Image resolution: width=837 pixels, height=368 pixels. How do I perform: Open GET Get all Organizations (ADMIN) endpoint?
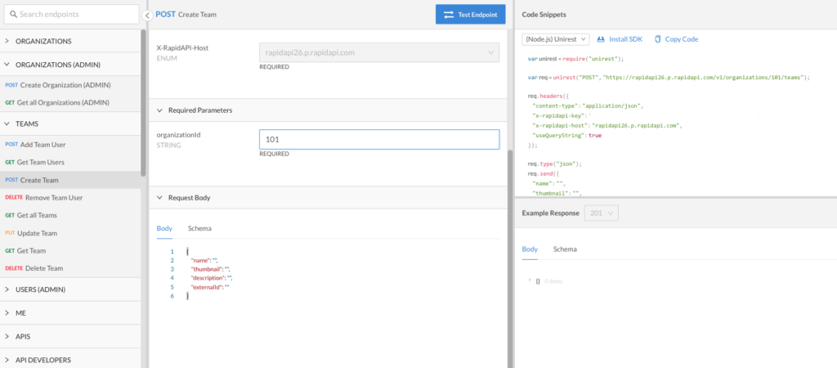70,102
